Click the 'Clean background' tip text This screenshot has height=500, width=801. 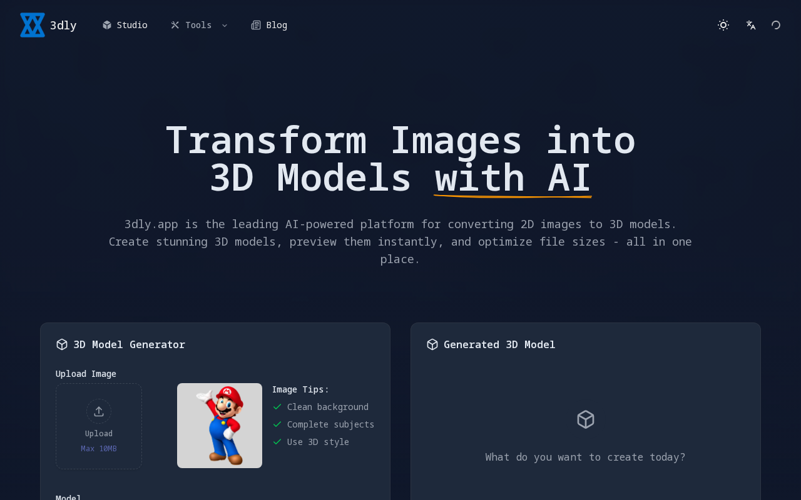click(328, 407)
